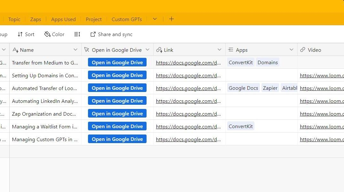
Task: Switch to the Zaps tab
Action: point(36,19)
